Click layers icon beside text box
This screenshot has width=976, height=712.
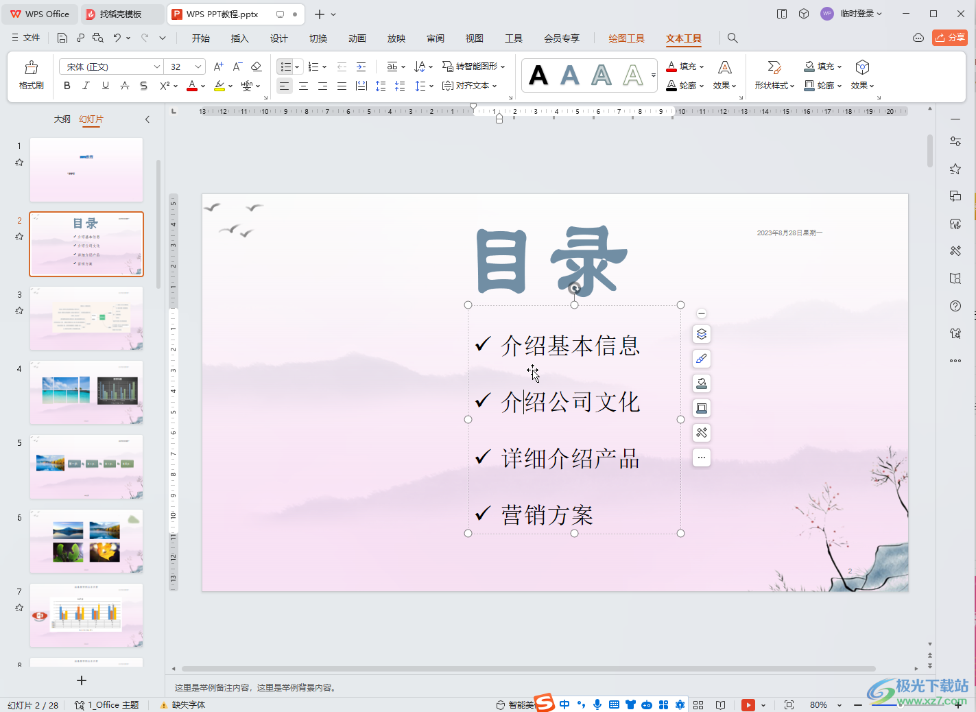[x=702, y=334]
